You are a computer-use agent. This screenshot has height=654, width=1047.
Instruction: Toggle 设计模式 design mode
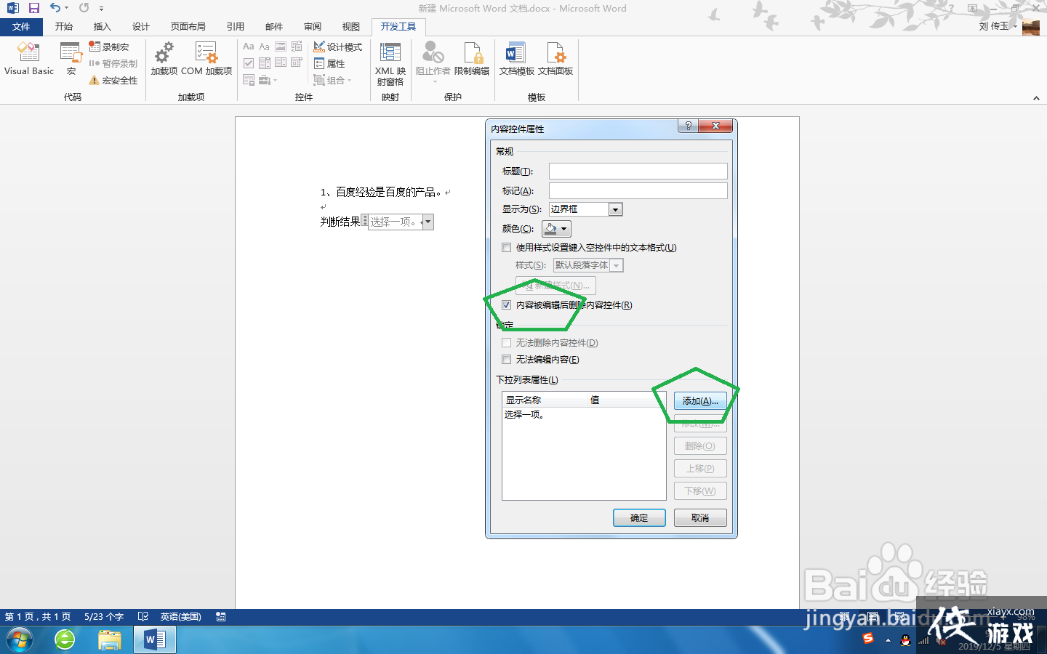coord(338,47)
